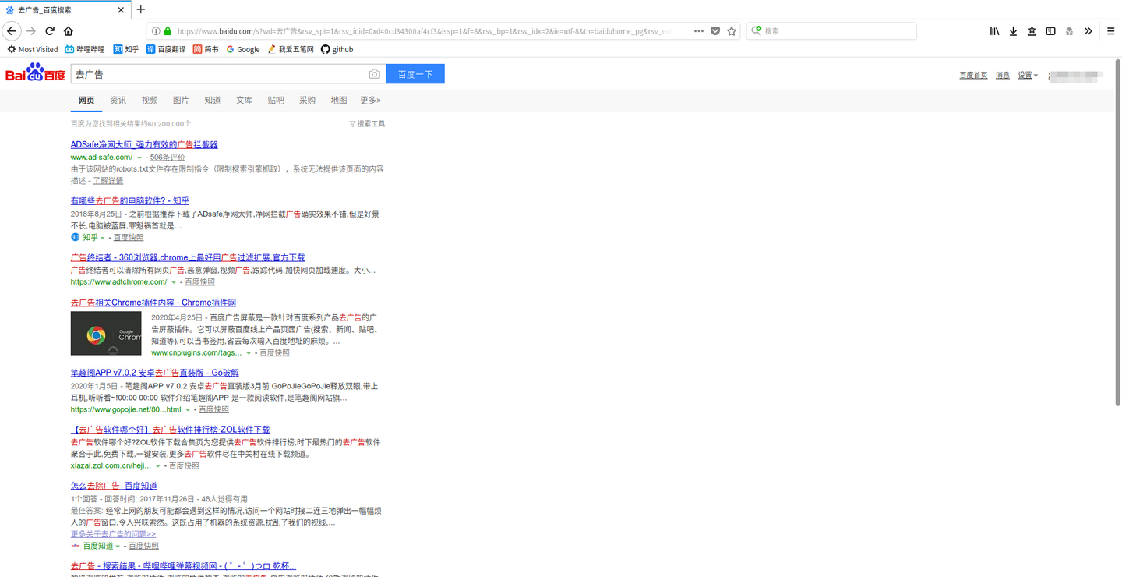Go back using the browser back arrow
The image size is (1122, 577).
(x=12, y=31)
